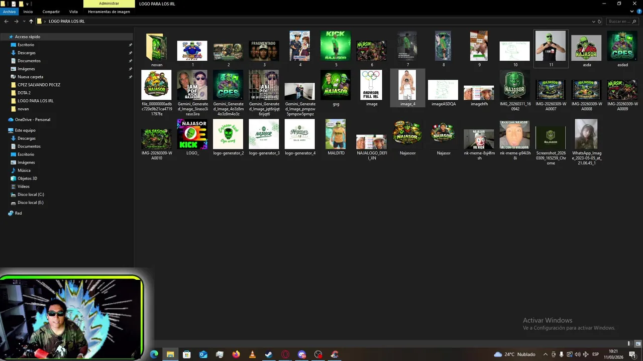Open Escritorio under Acceso rápido

[x=26, y=45]
